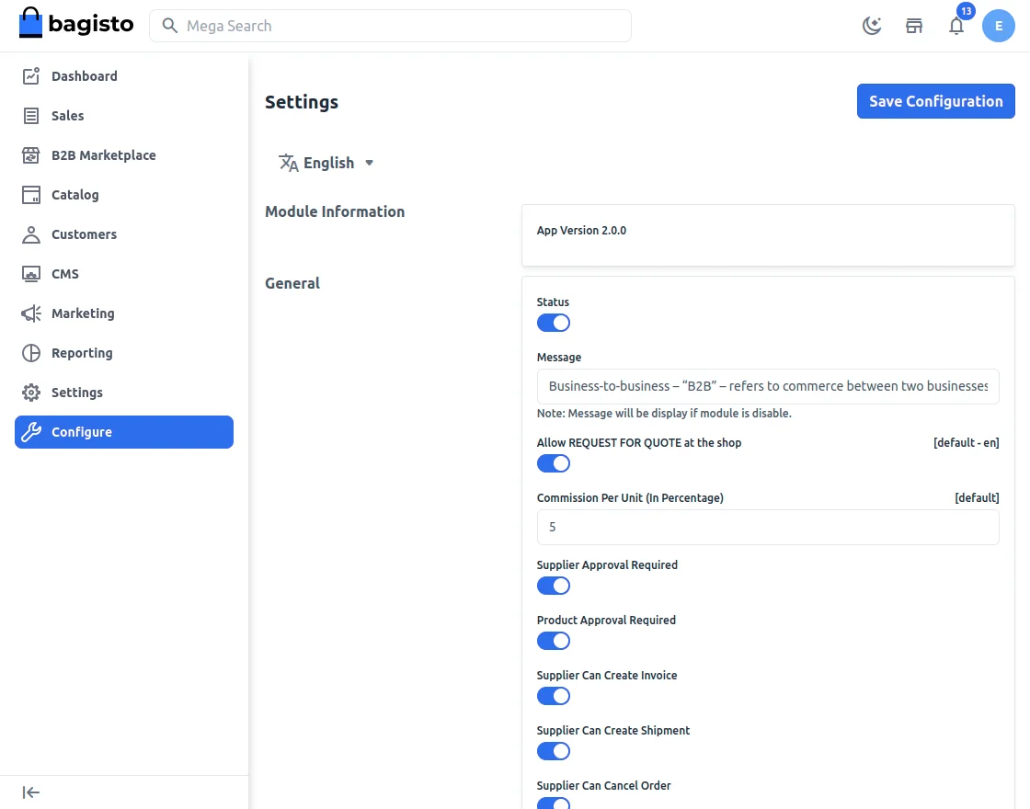Click the bagisto logo
Screen dimensions: 1030x809
point(76,24)
